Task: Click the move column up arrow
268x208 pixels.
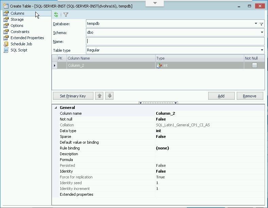Action: (x=100, y=96)
